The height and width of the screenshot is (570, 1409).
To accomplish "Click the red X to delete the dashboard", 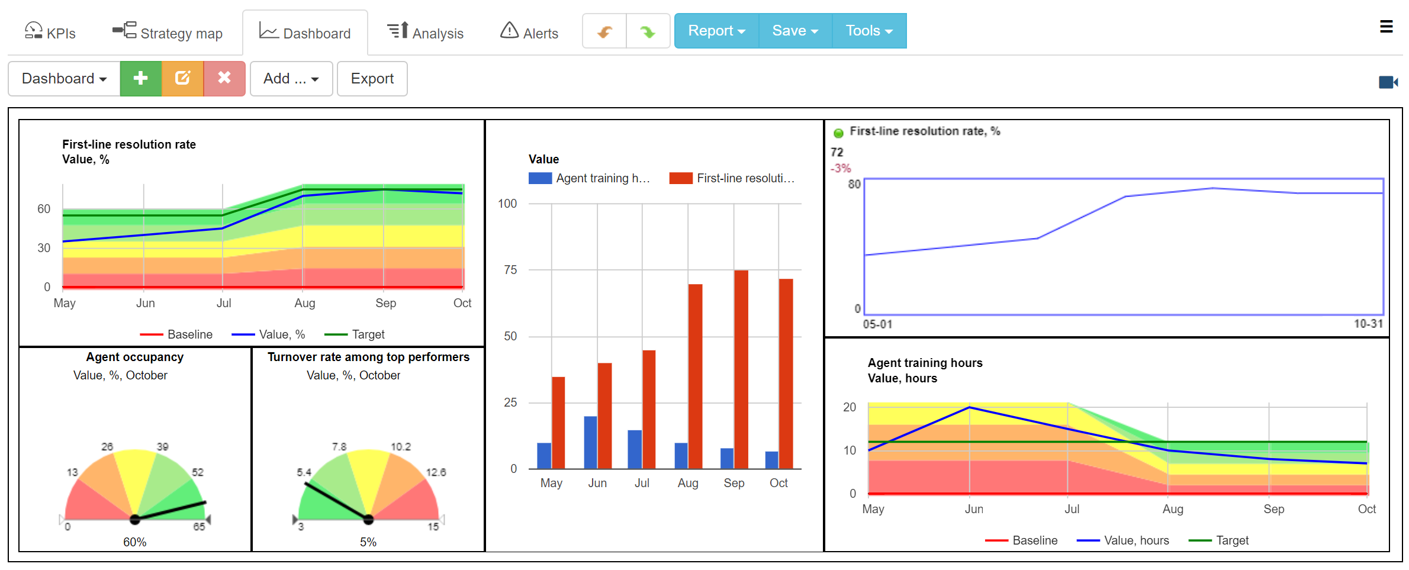I will pyautogui.click(x=224, y=78).
